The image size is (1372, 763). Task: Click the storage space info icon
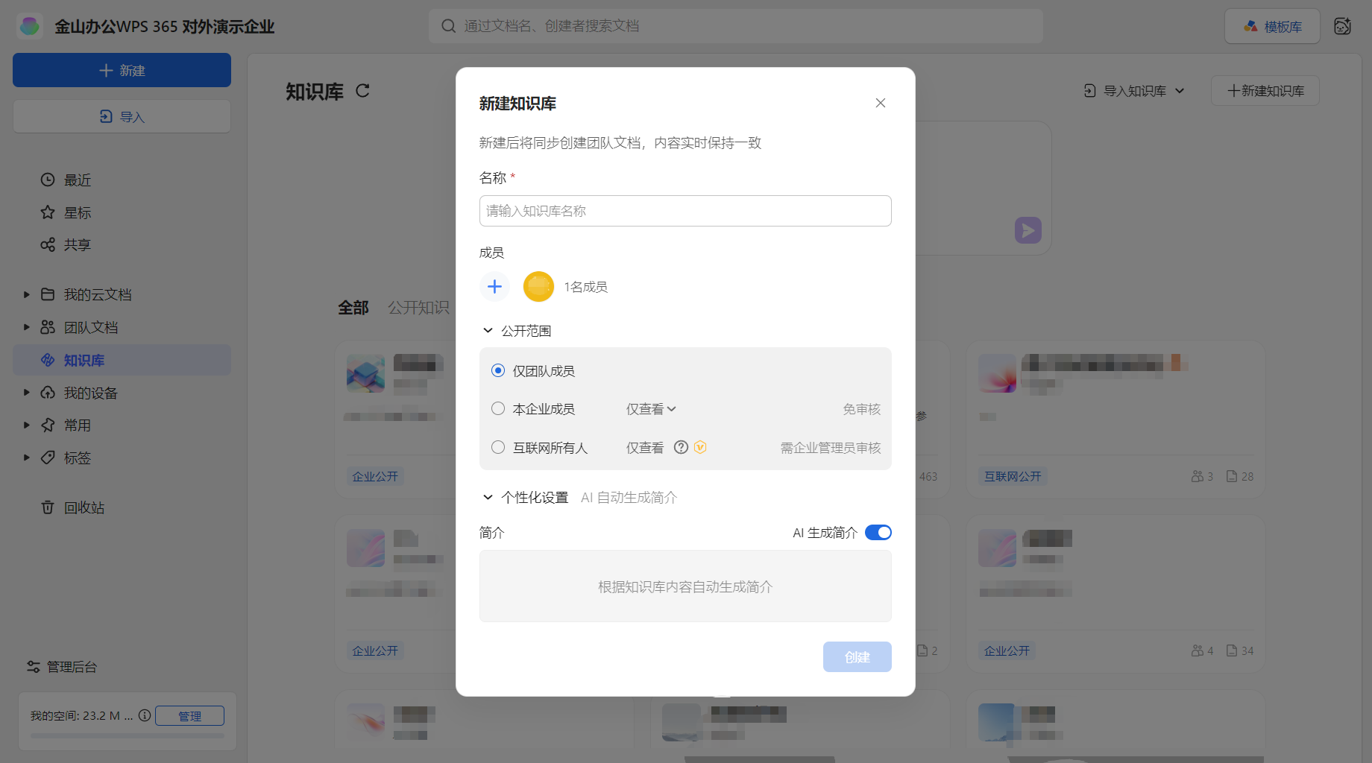coord(145,715)
